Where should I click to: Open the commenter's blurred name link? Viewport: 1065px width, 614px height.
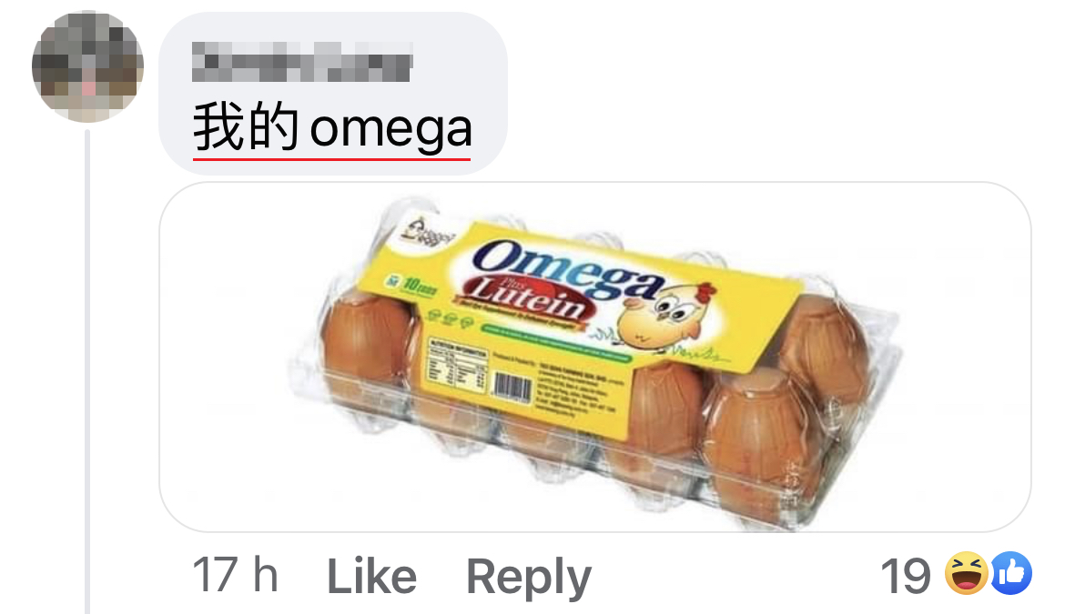302,62
